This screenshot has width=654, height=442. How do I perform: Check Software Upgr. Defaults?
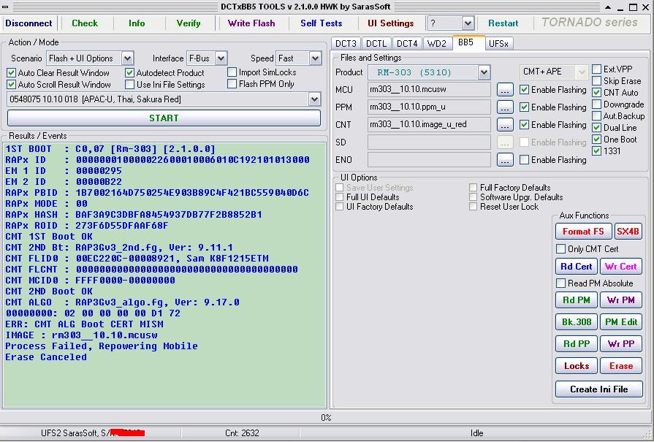473,197
